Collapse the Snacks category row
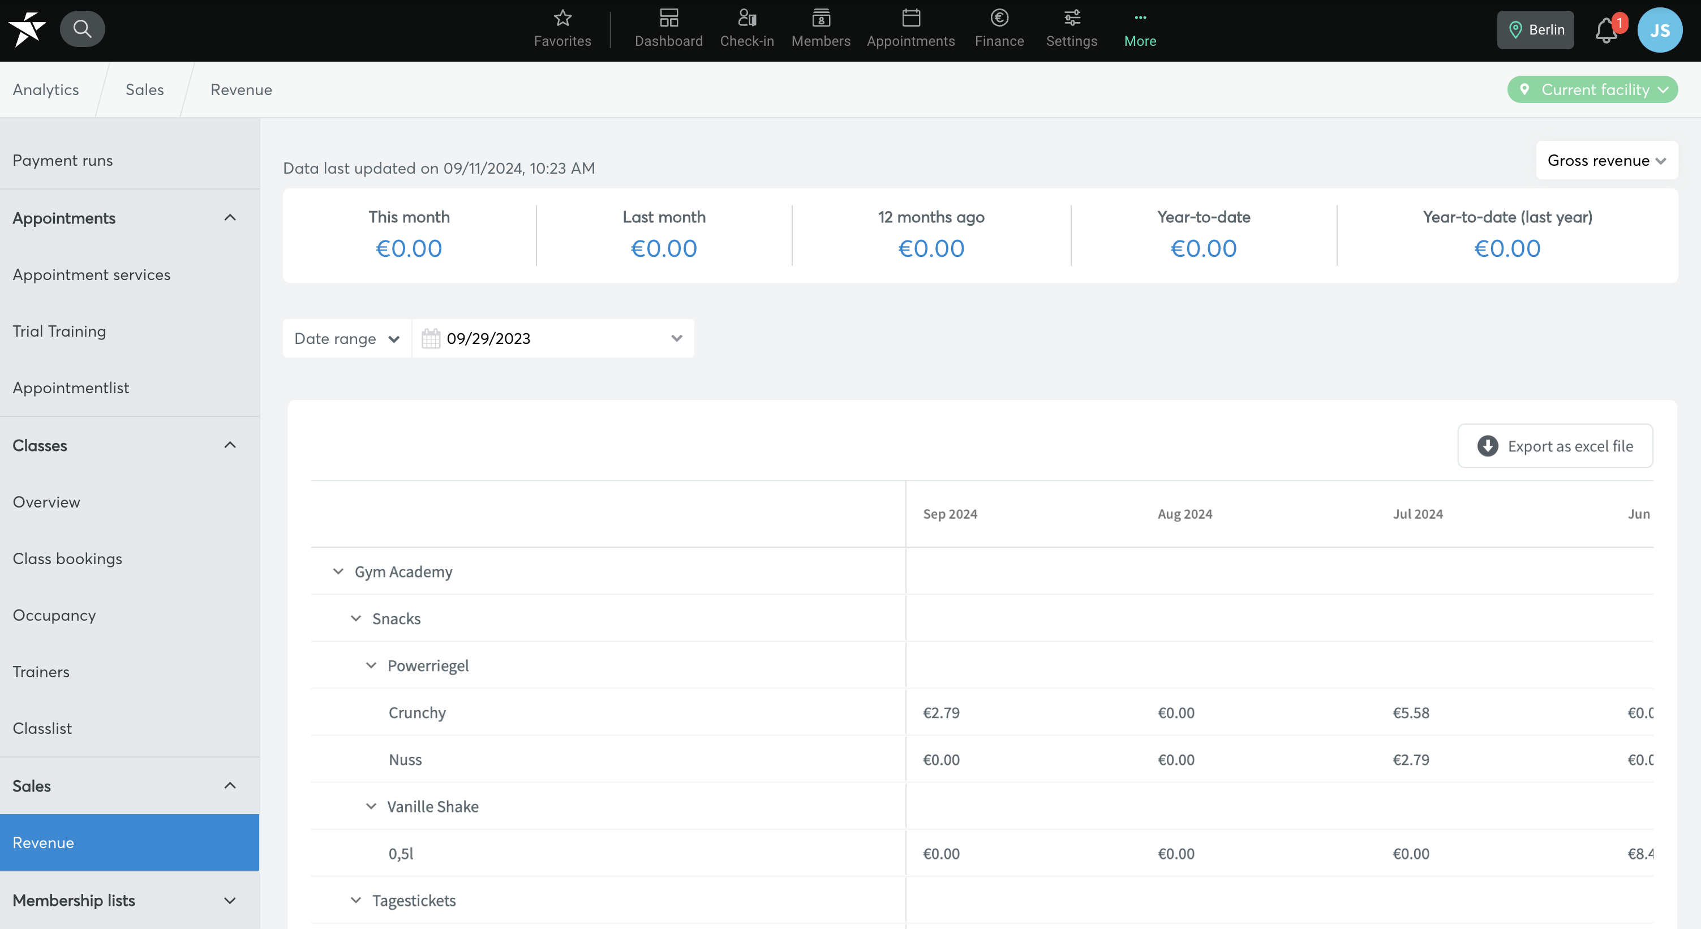 coord(356,618)
